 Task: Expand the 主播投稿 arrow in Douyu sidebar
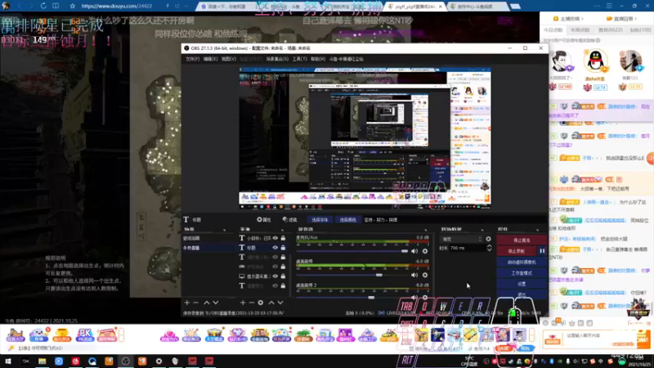pyautogui.click(x=583, y=19)
